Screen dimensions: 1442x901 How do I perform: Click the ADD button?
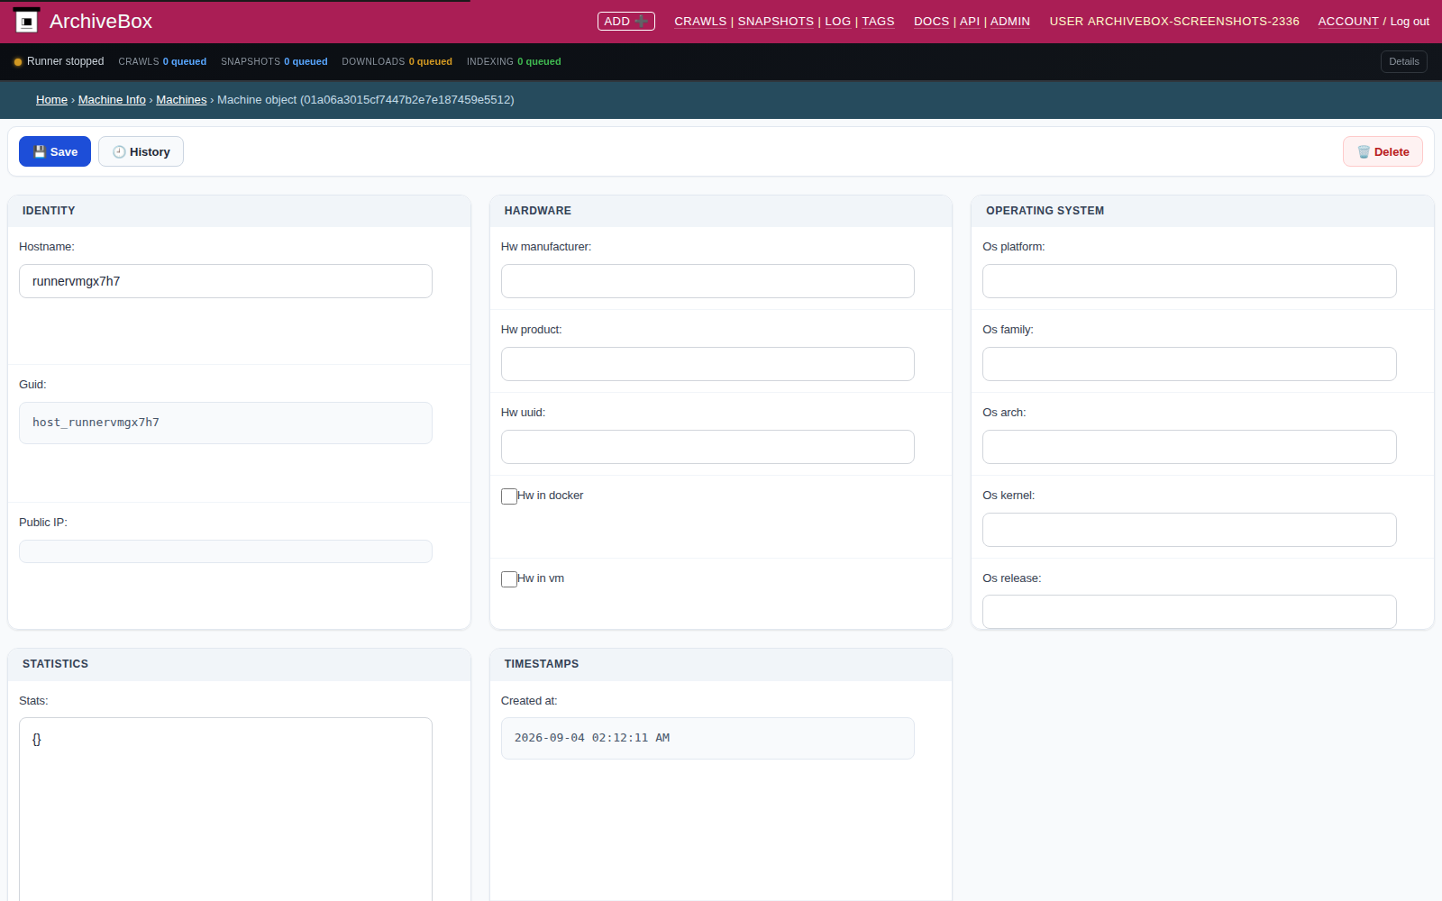(x=625, y=21)
